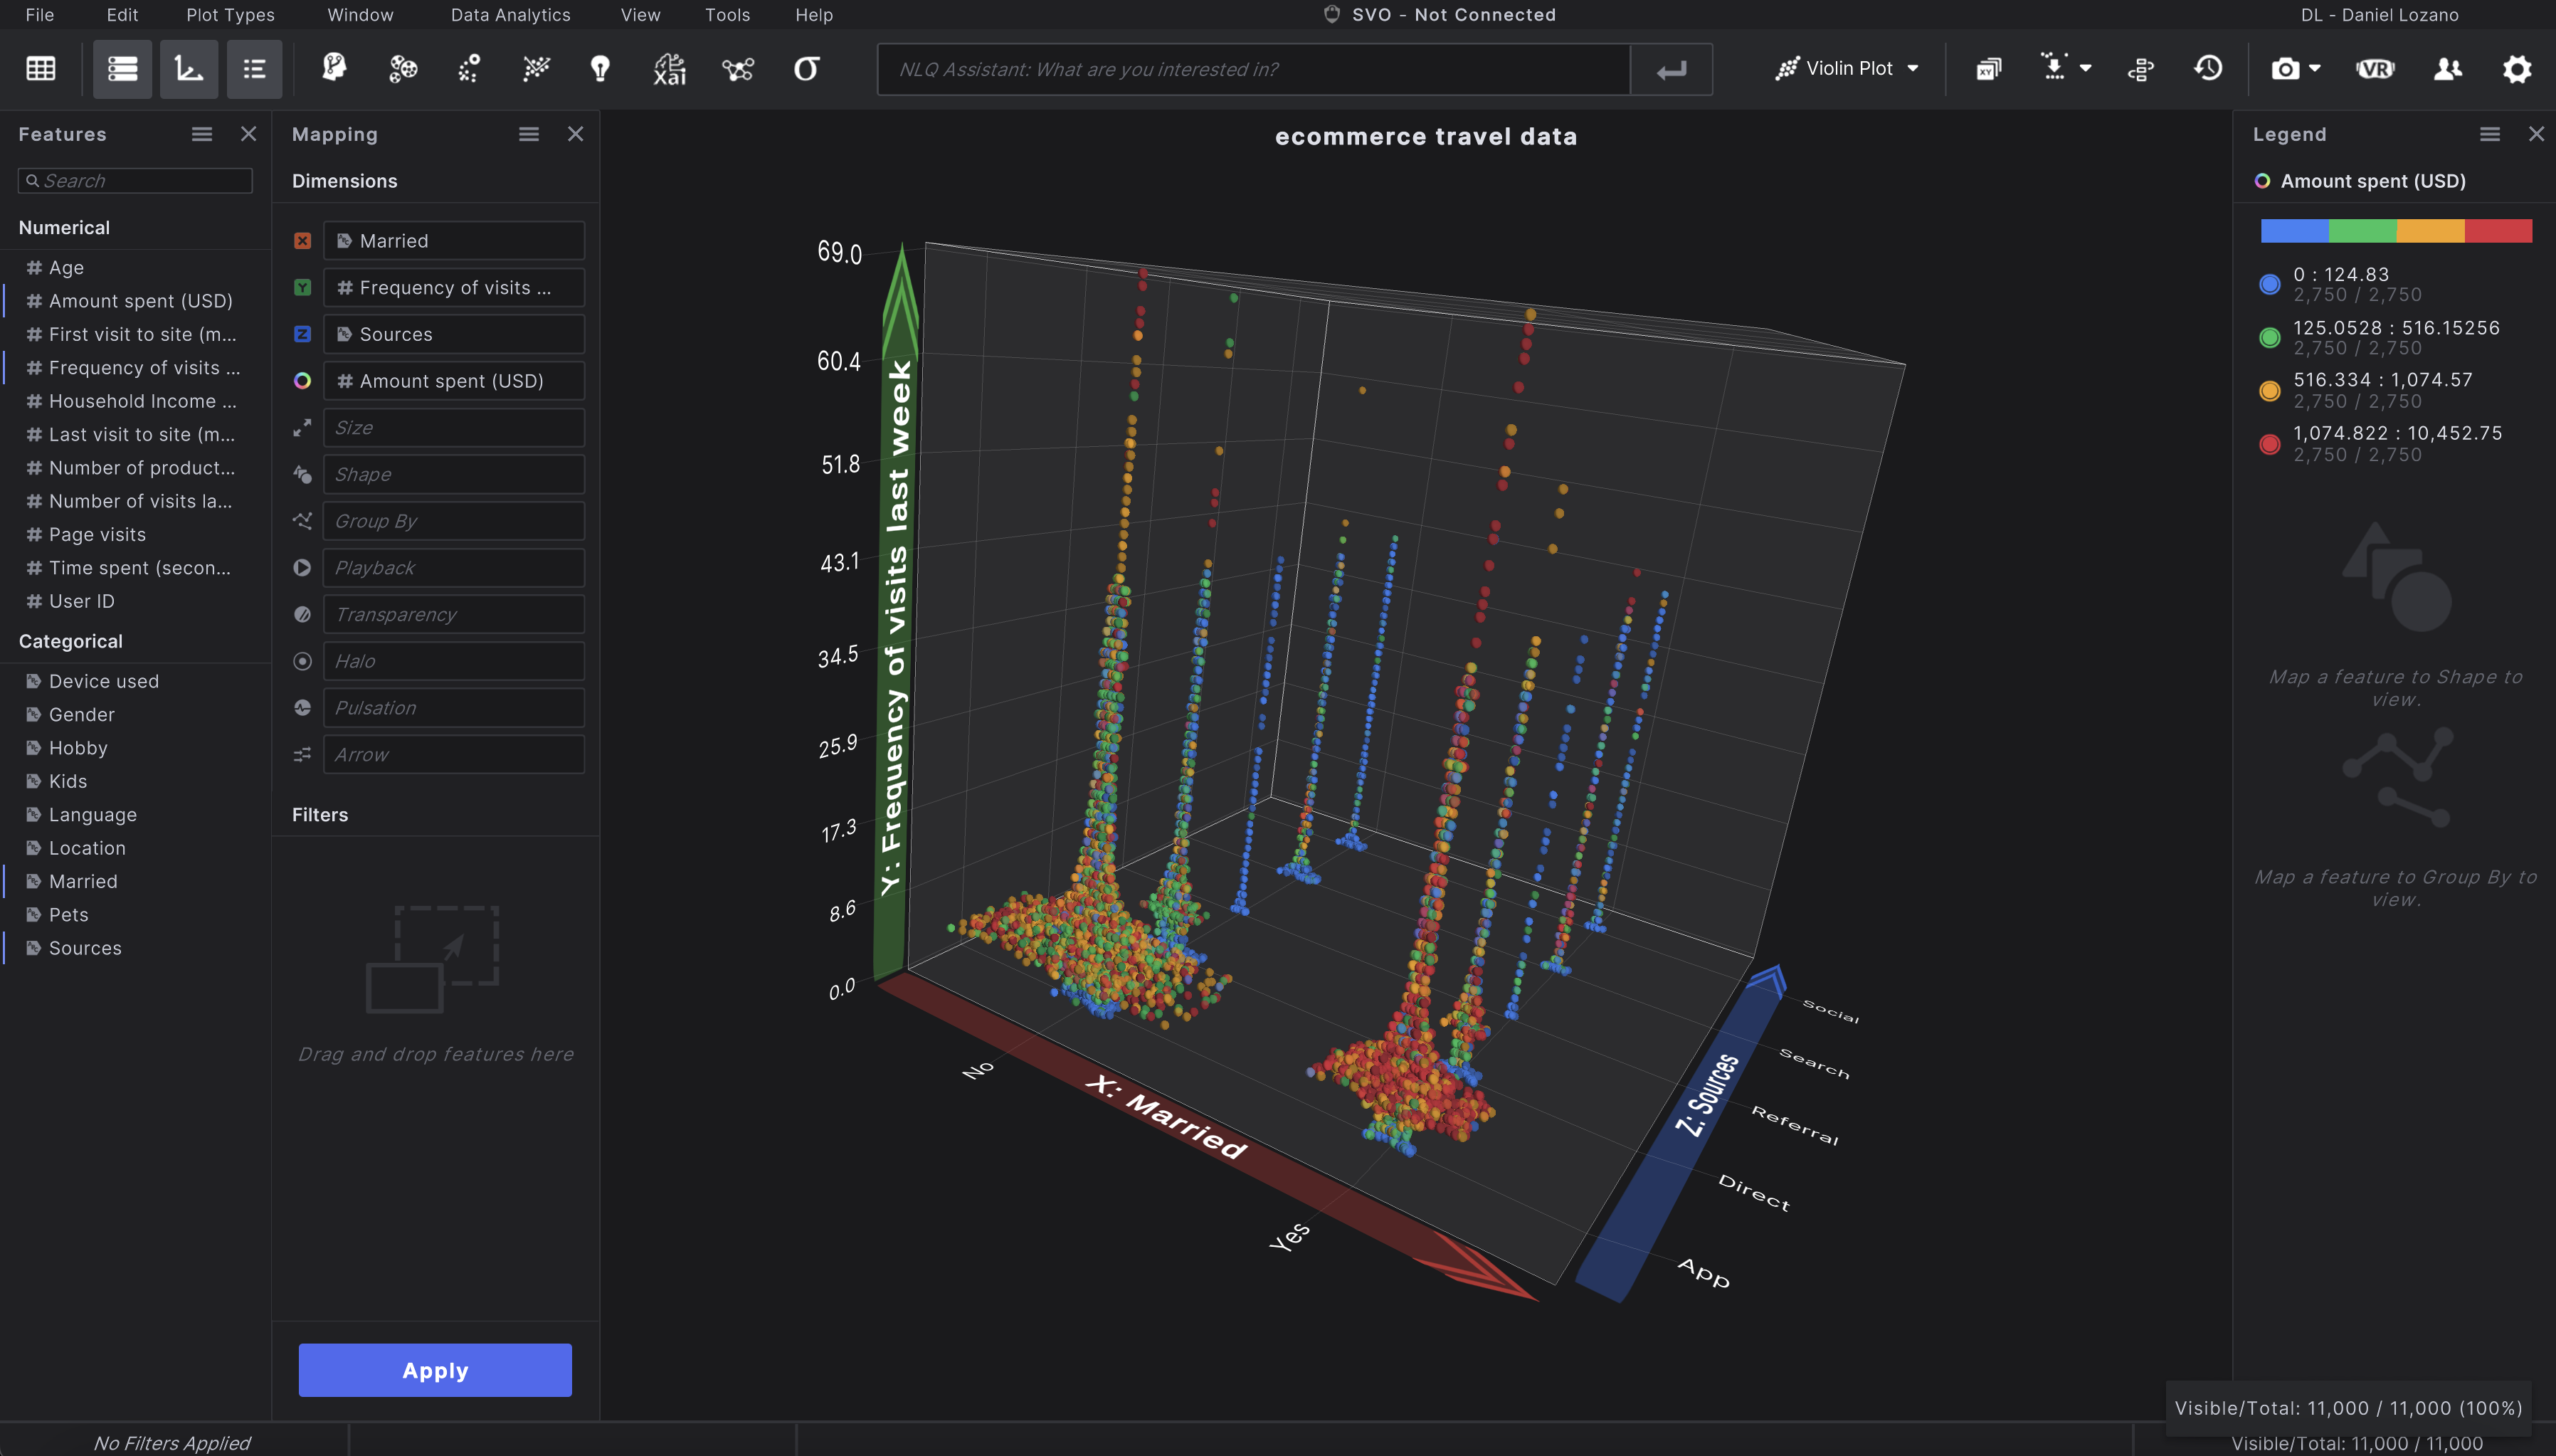Open the Plot Types menu
The image size is (2556, 1456).
point(229,14)
